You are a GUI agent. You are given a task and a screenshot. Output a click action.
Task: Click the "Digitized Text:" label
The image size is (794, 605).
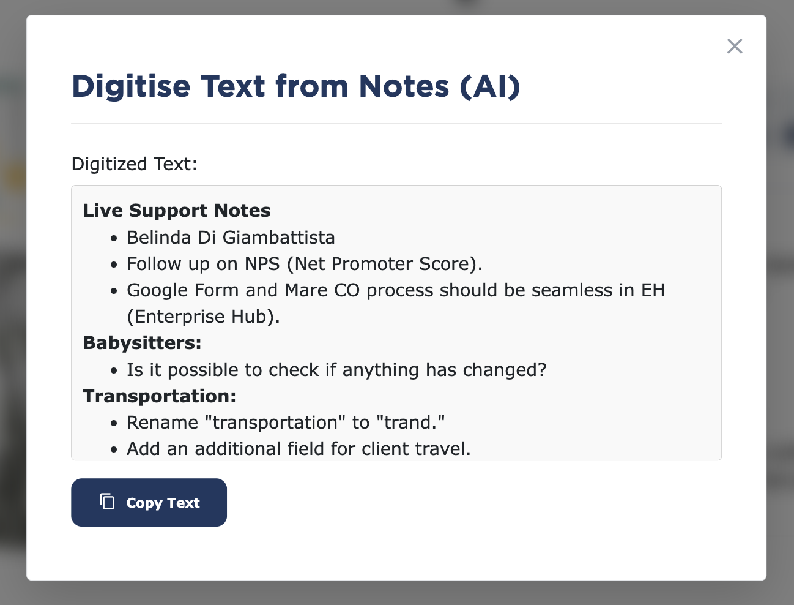(135, 164)
